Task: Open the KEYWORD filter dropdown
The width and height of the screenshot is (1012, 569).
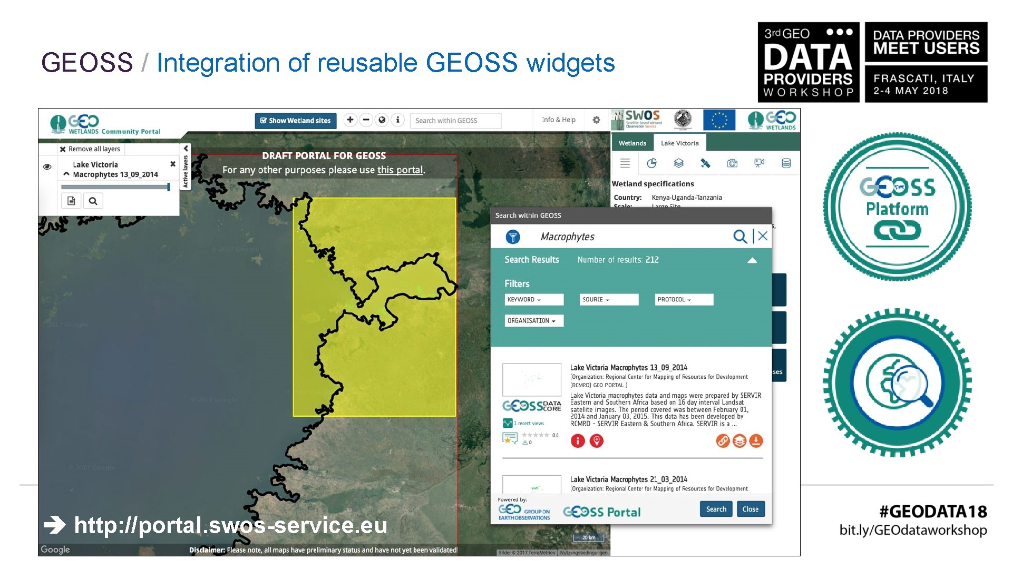Action: pyautogui.click(x=533, y=300)
